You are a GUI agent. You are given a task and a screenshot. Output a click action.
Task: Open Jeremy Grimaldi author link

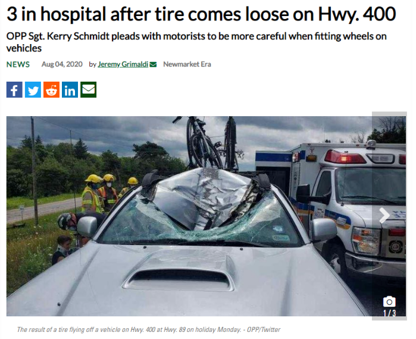[x=124, y=65]
